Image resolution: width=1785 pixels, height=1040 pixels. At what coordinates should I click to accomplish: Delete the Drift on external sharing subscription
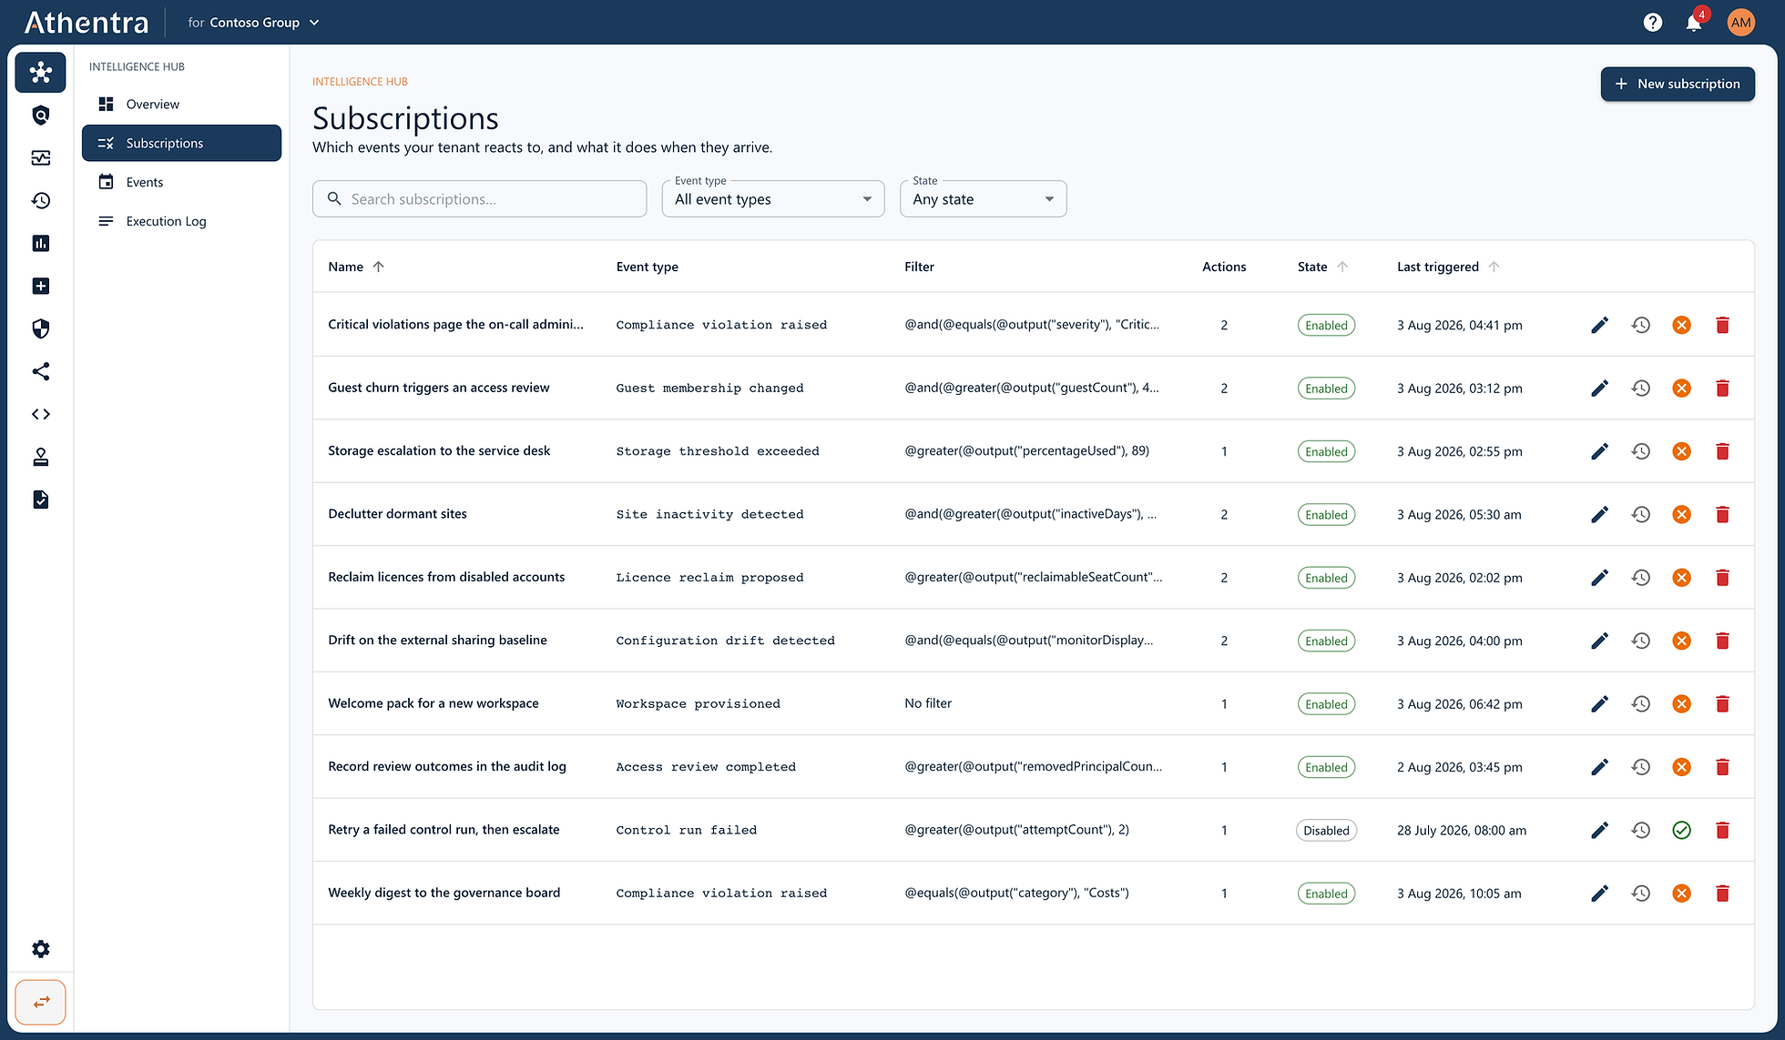coord(1722,641)
